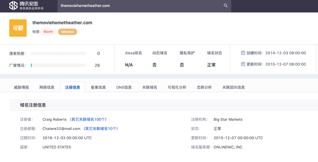
Task: Click the 广度情况 progress bar
Action: 58,65
